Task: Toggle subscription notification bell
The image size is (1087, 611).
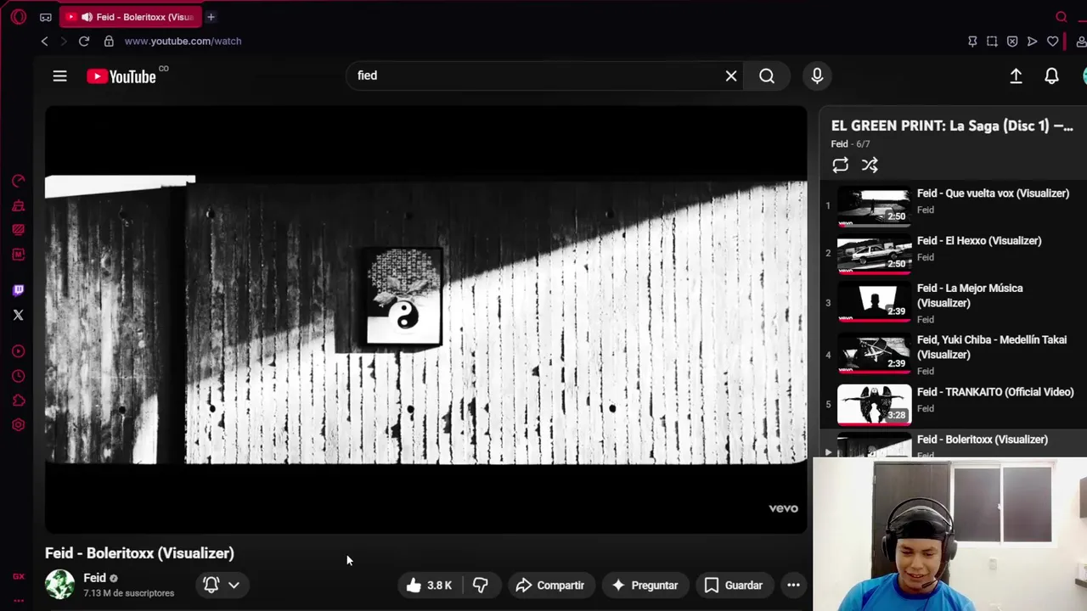Action: tap(211, 585)
